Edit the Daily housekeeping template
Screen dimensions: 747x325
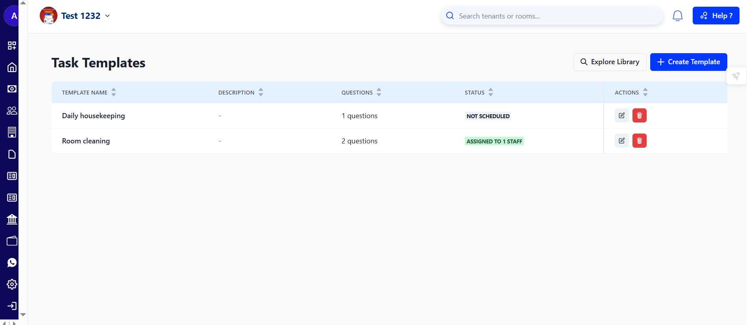pos(621,116)
